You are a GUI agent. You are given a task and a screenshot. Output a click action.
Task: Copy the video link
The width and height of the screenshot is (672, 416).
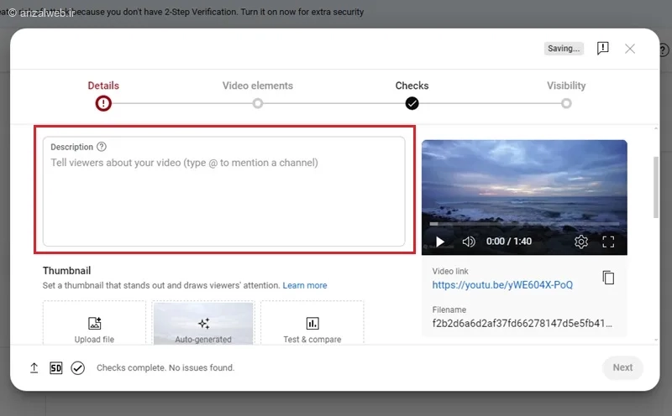click(608, 278)
